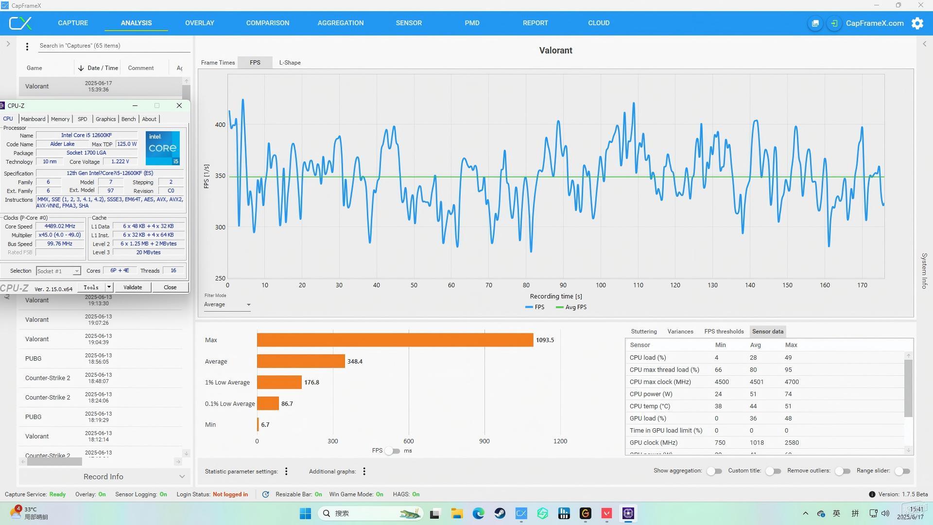933x525 pixels.
Task: Click the refresh icon before Resizable Bar
Action: tap(265, 494)
